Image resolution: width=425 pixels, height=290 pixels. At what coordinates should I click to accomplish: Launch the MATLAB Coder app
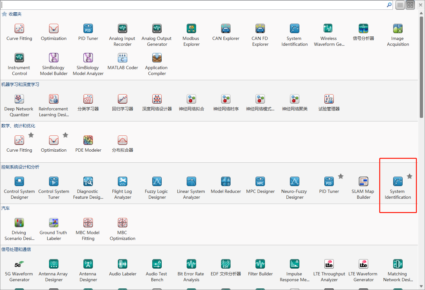click(x=122, y=62)
